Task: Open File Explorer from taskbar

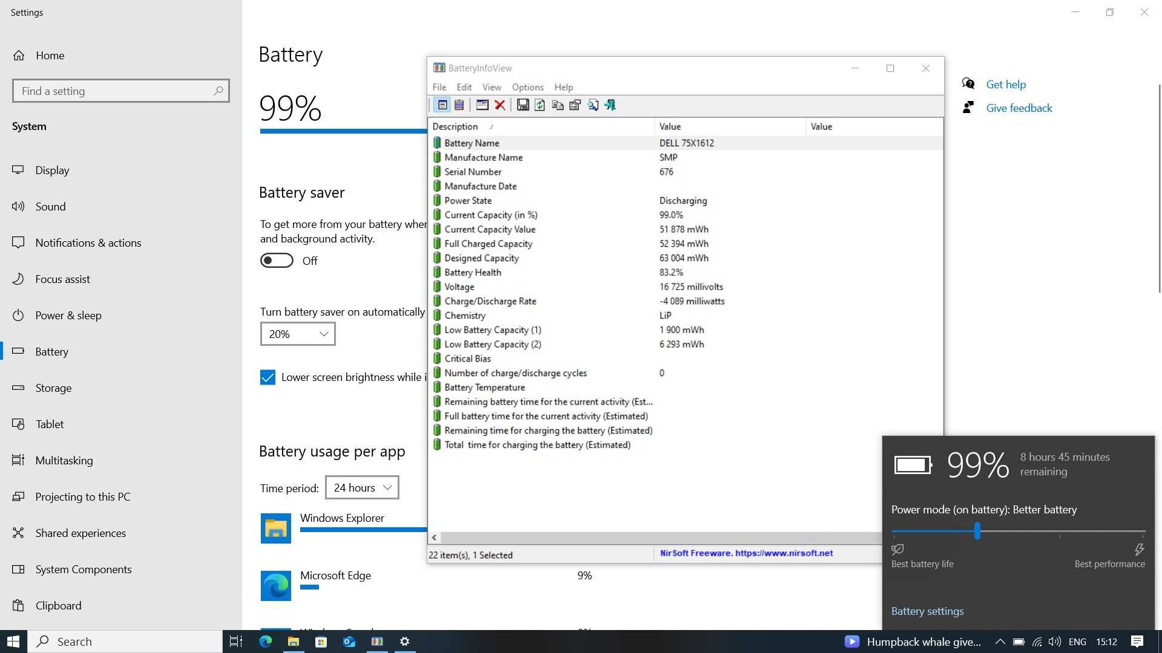Action: [294, 642]
